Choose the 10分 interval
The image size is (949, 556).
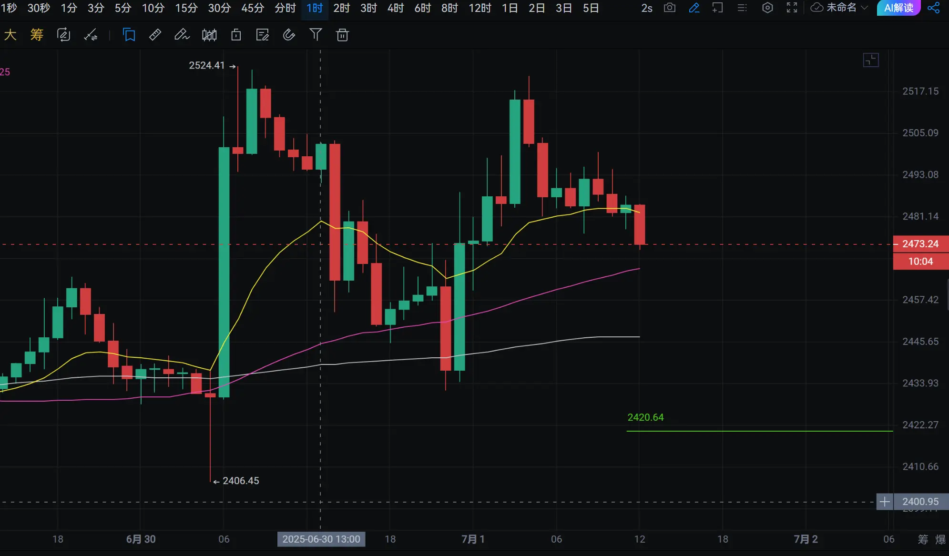pyautogui.click(x=153, y=8)
